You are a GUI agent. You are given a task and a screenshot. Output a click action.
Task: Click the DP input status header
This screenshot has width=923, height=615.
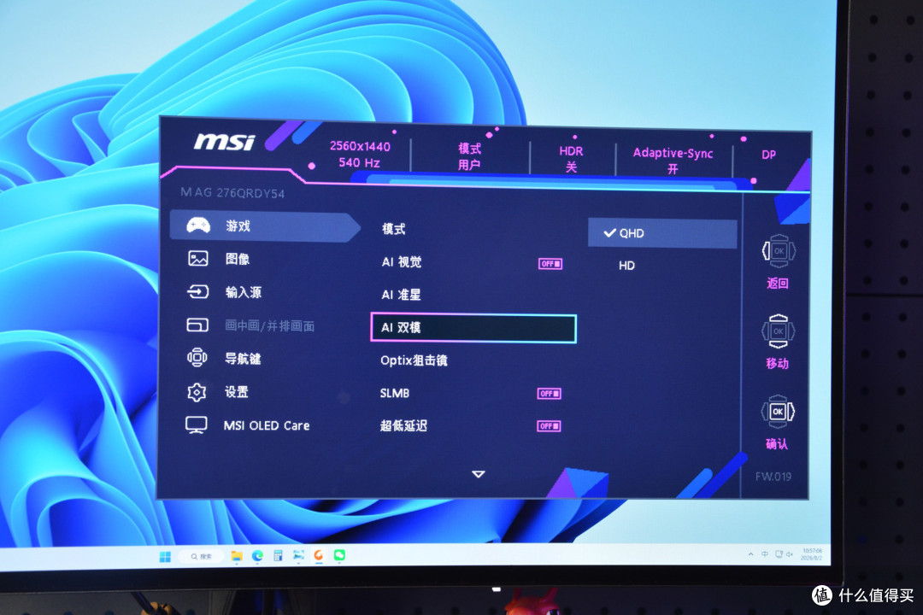tap(768, 155)
